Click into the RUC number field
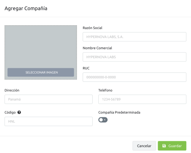This screenshot has height=153, width=191. point(134,77)
